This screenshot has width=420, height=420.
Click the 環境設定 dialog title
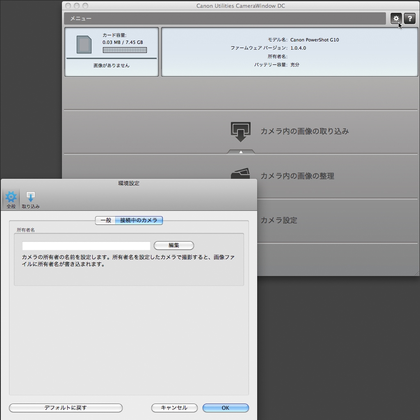coord(129,183)
